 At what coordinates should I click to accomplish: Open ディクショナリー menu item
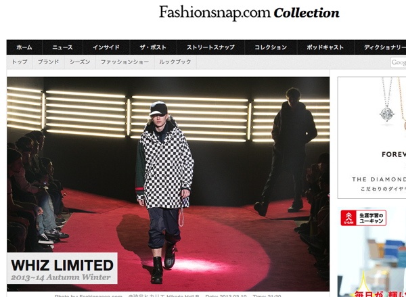point(384,47)
